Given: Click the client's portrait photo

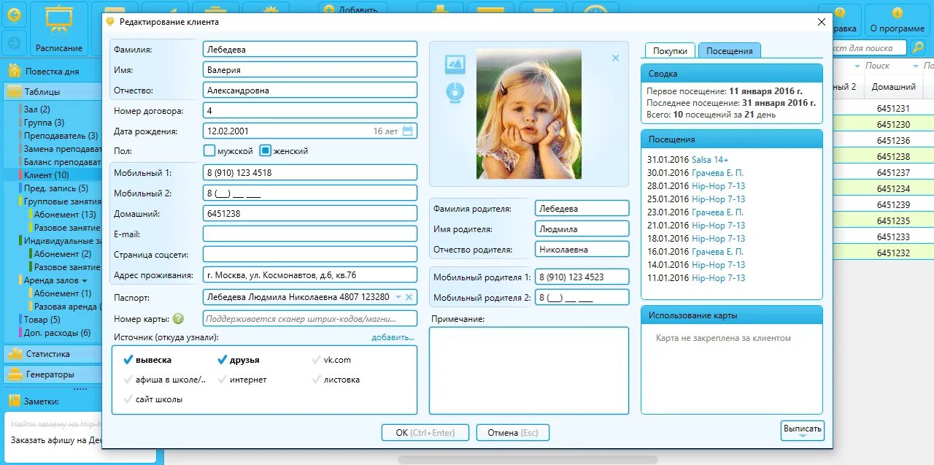Looking at the screenshot, I should pyautogui.click(x=529, y=114).
